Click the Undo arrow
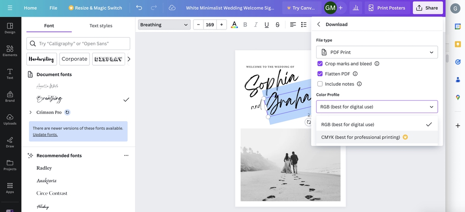This screenshot has height=212, width=465. (139, 8)
